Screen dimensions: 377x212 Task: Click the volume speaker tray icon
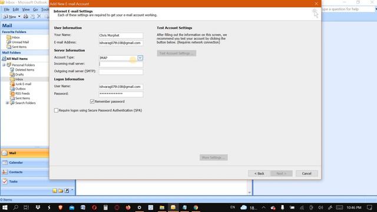[320, 207]
